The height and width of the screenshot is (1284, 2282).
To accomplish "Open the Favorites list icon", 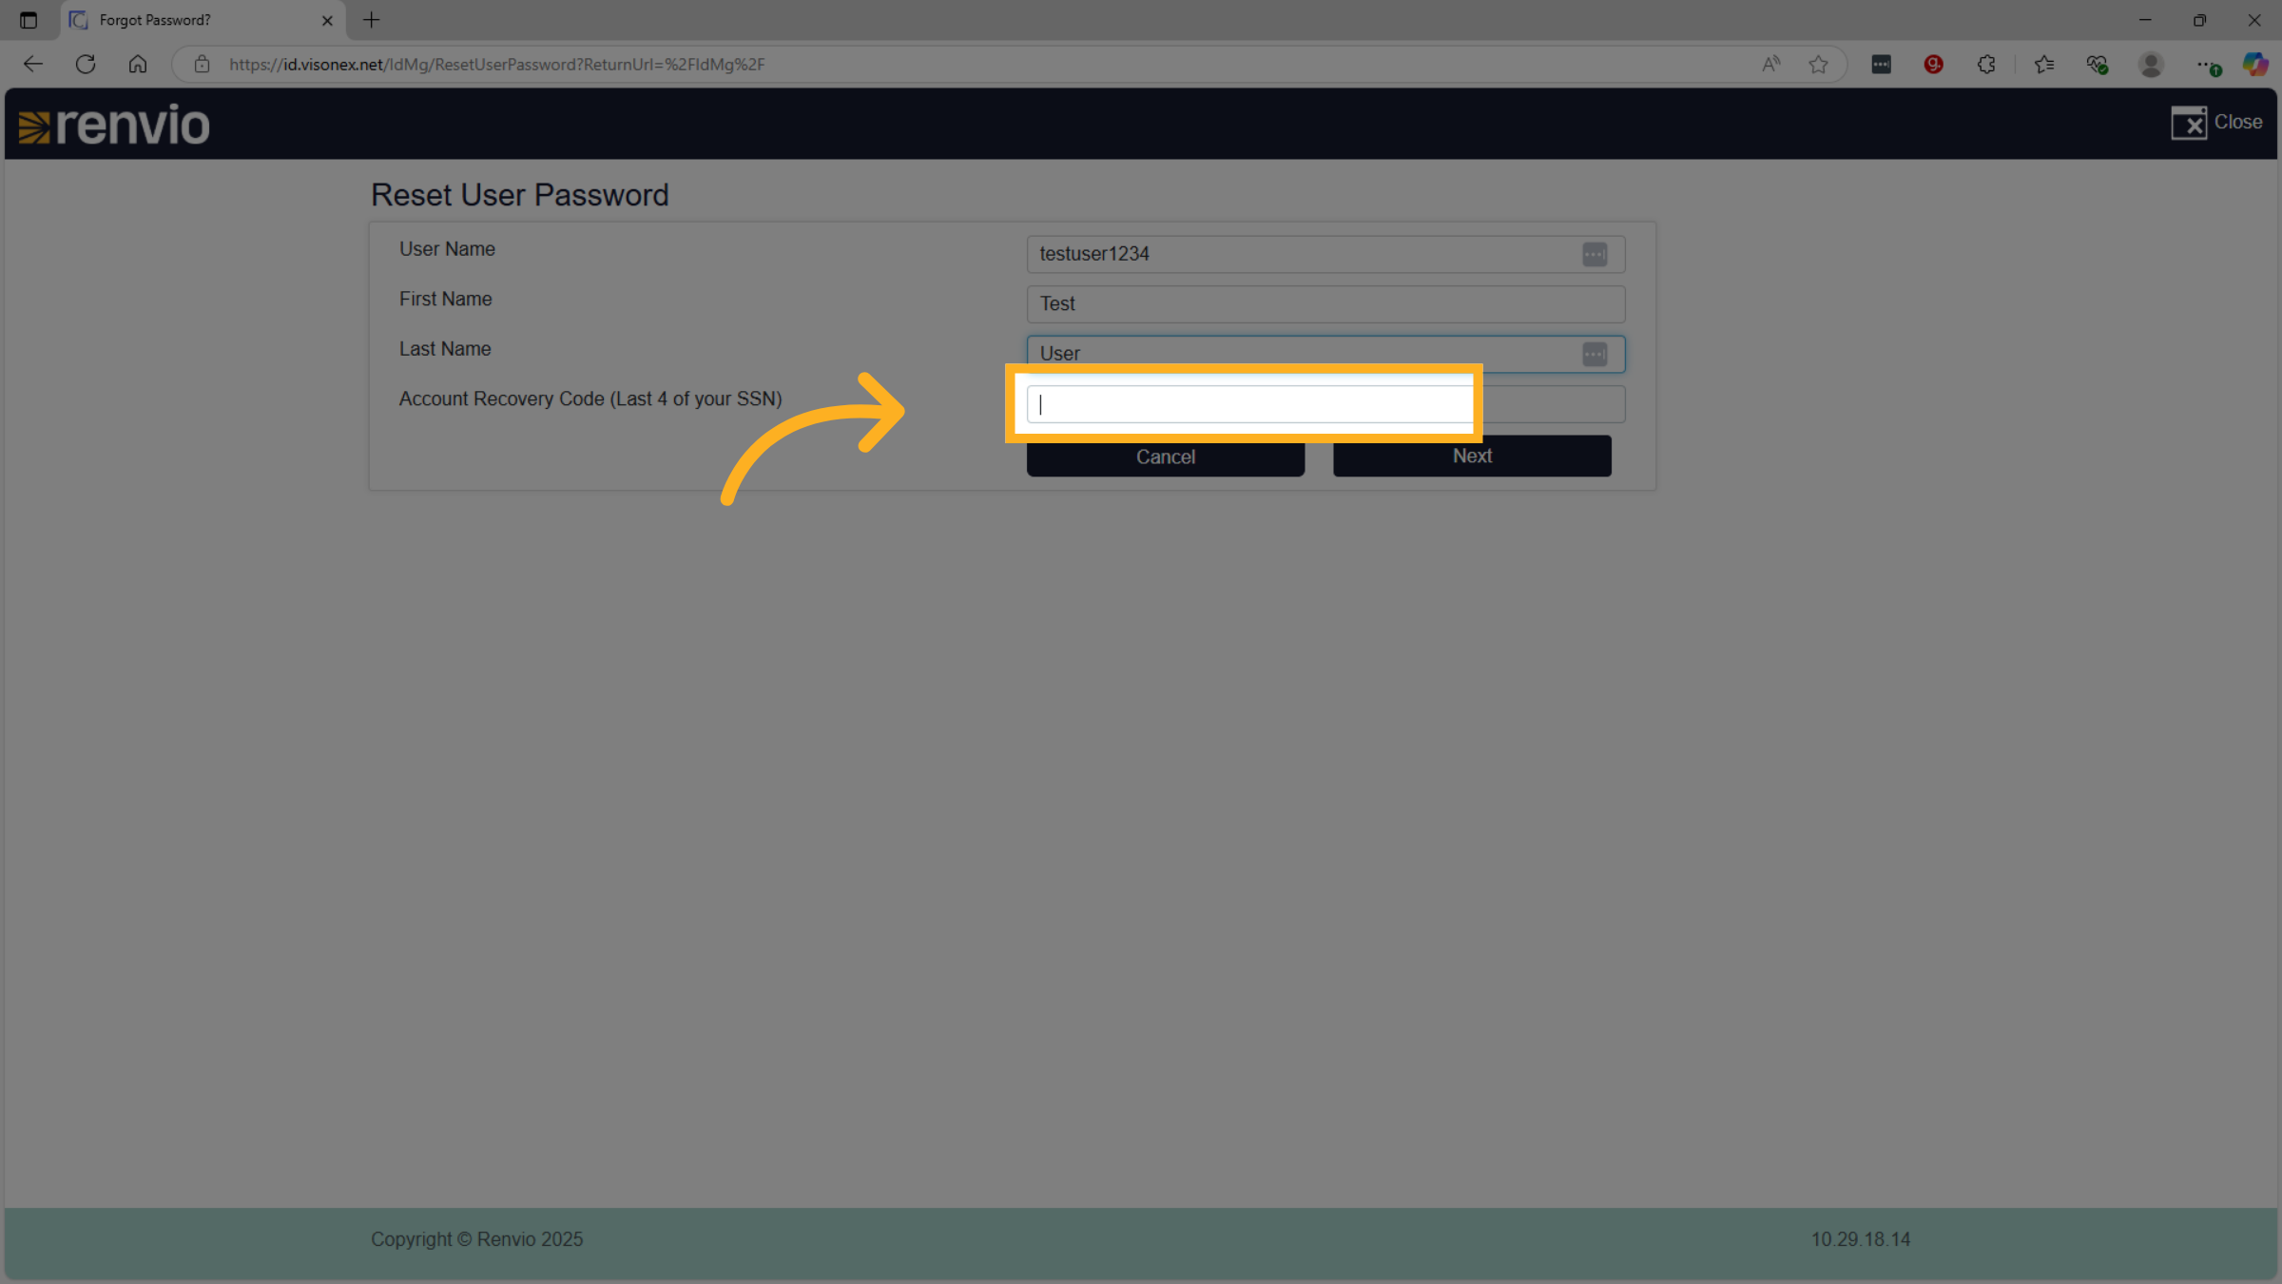I will click(x=2044, y=64).
